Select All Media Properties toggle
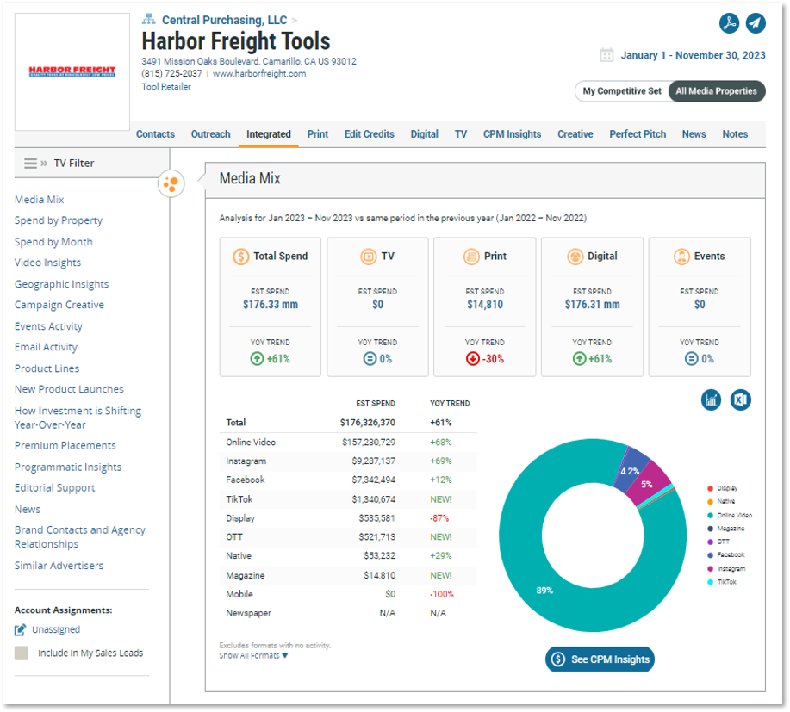The width and height of the screenshot is (790, 712). coord(716,91)
